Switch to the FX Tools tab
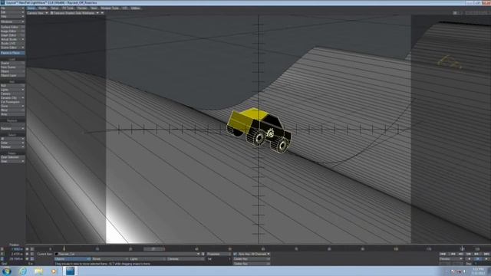The image size is (491, 276). point(68,8)
